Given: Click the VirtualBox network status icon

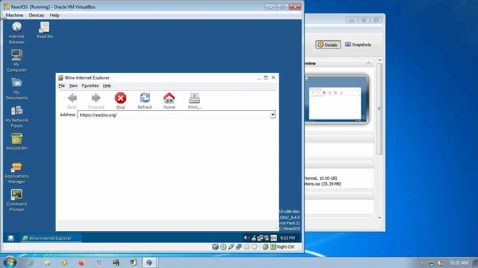Looking at the screenshot, I should click(239, 247).
